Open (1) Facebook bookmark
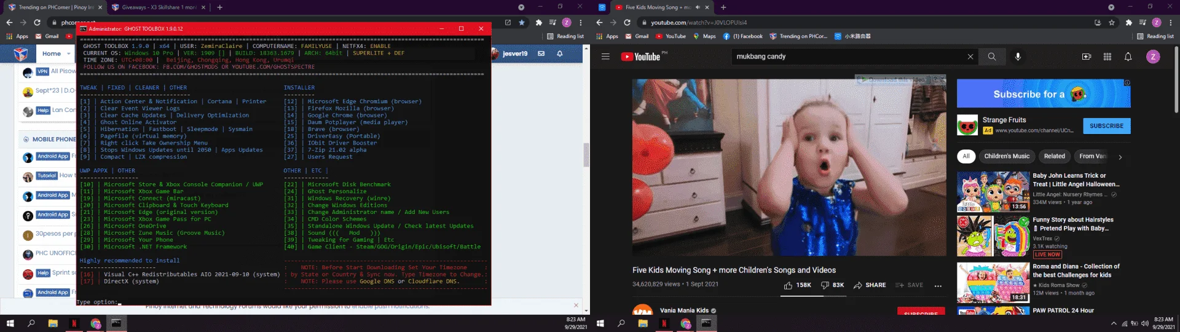Viewport: 1180px width, 332px height. [743, 36]
